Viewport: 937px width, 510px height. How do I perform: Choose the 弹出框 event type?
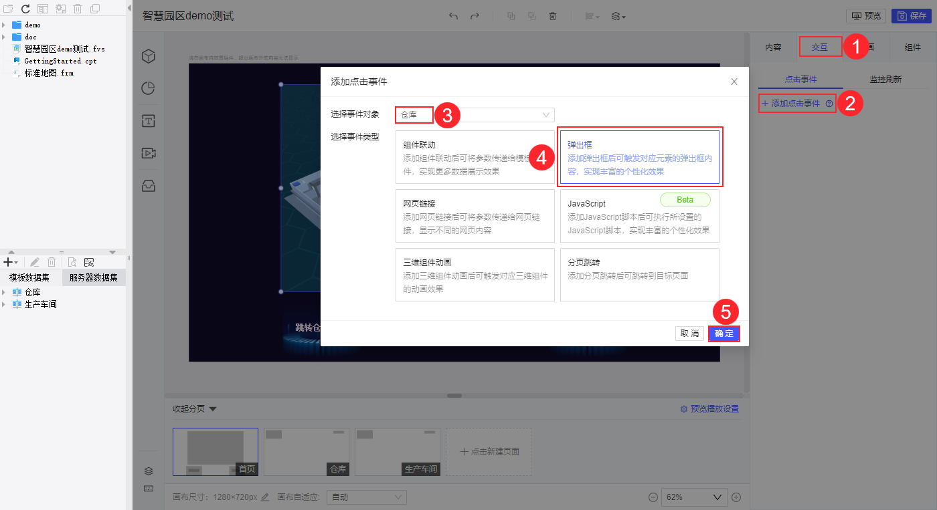[x=640, y=157]
